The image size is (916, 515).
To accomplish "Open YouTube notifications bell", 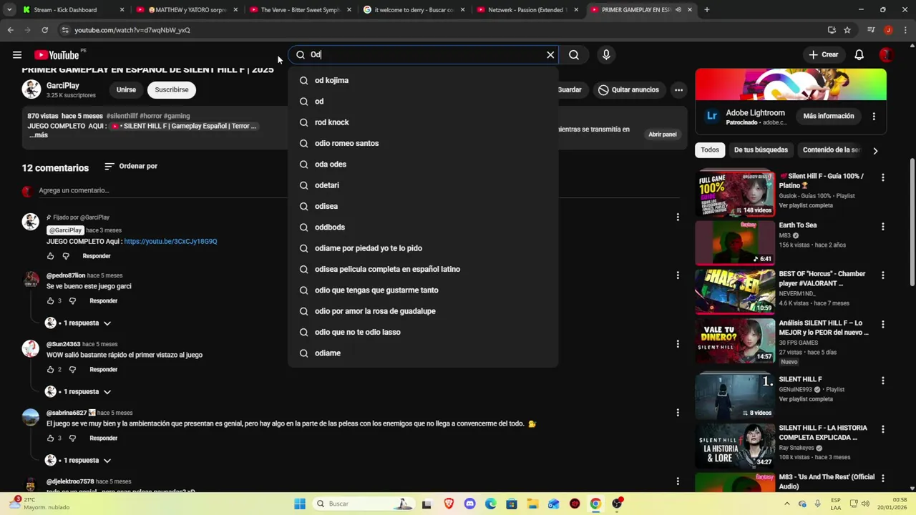I will 859,54.
